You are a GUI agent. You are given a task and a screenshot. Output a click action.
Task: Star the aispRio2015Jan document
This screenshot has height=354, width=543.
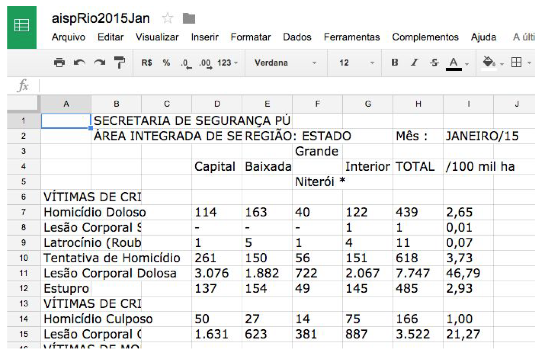click(168, 18)
